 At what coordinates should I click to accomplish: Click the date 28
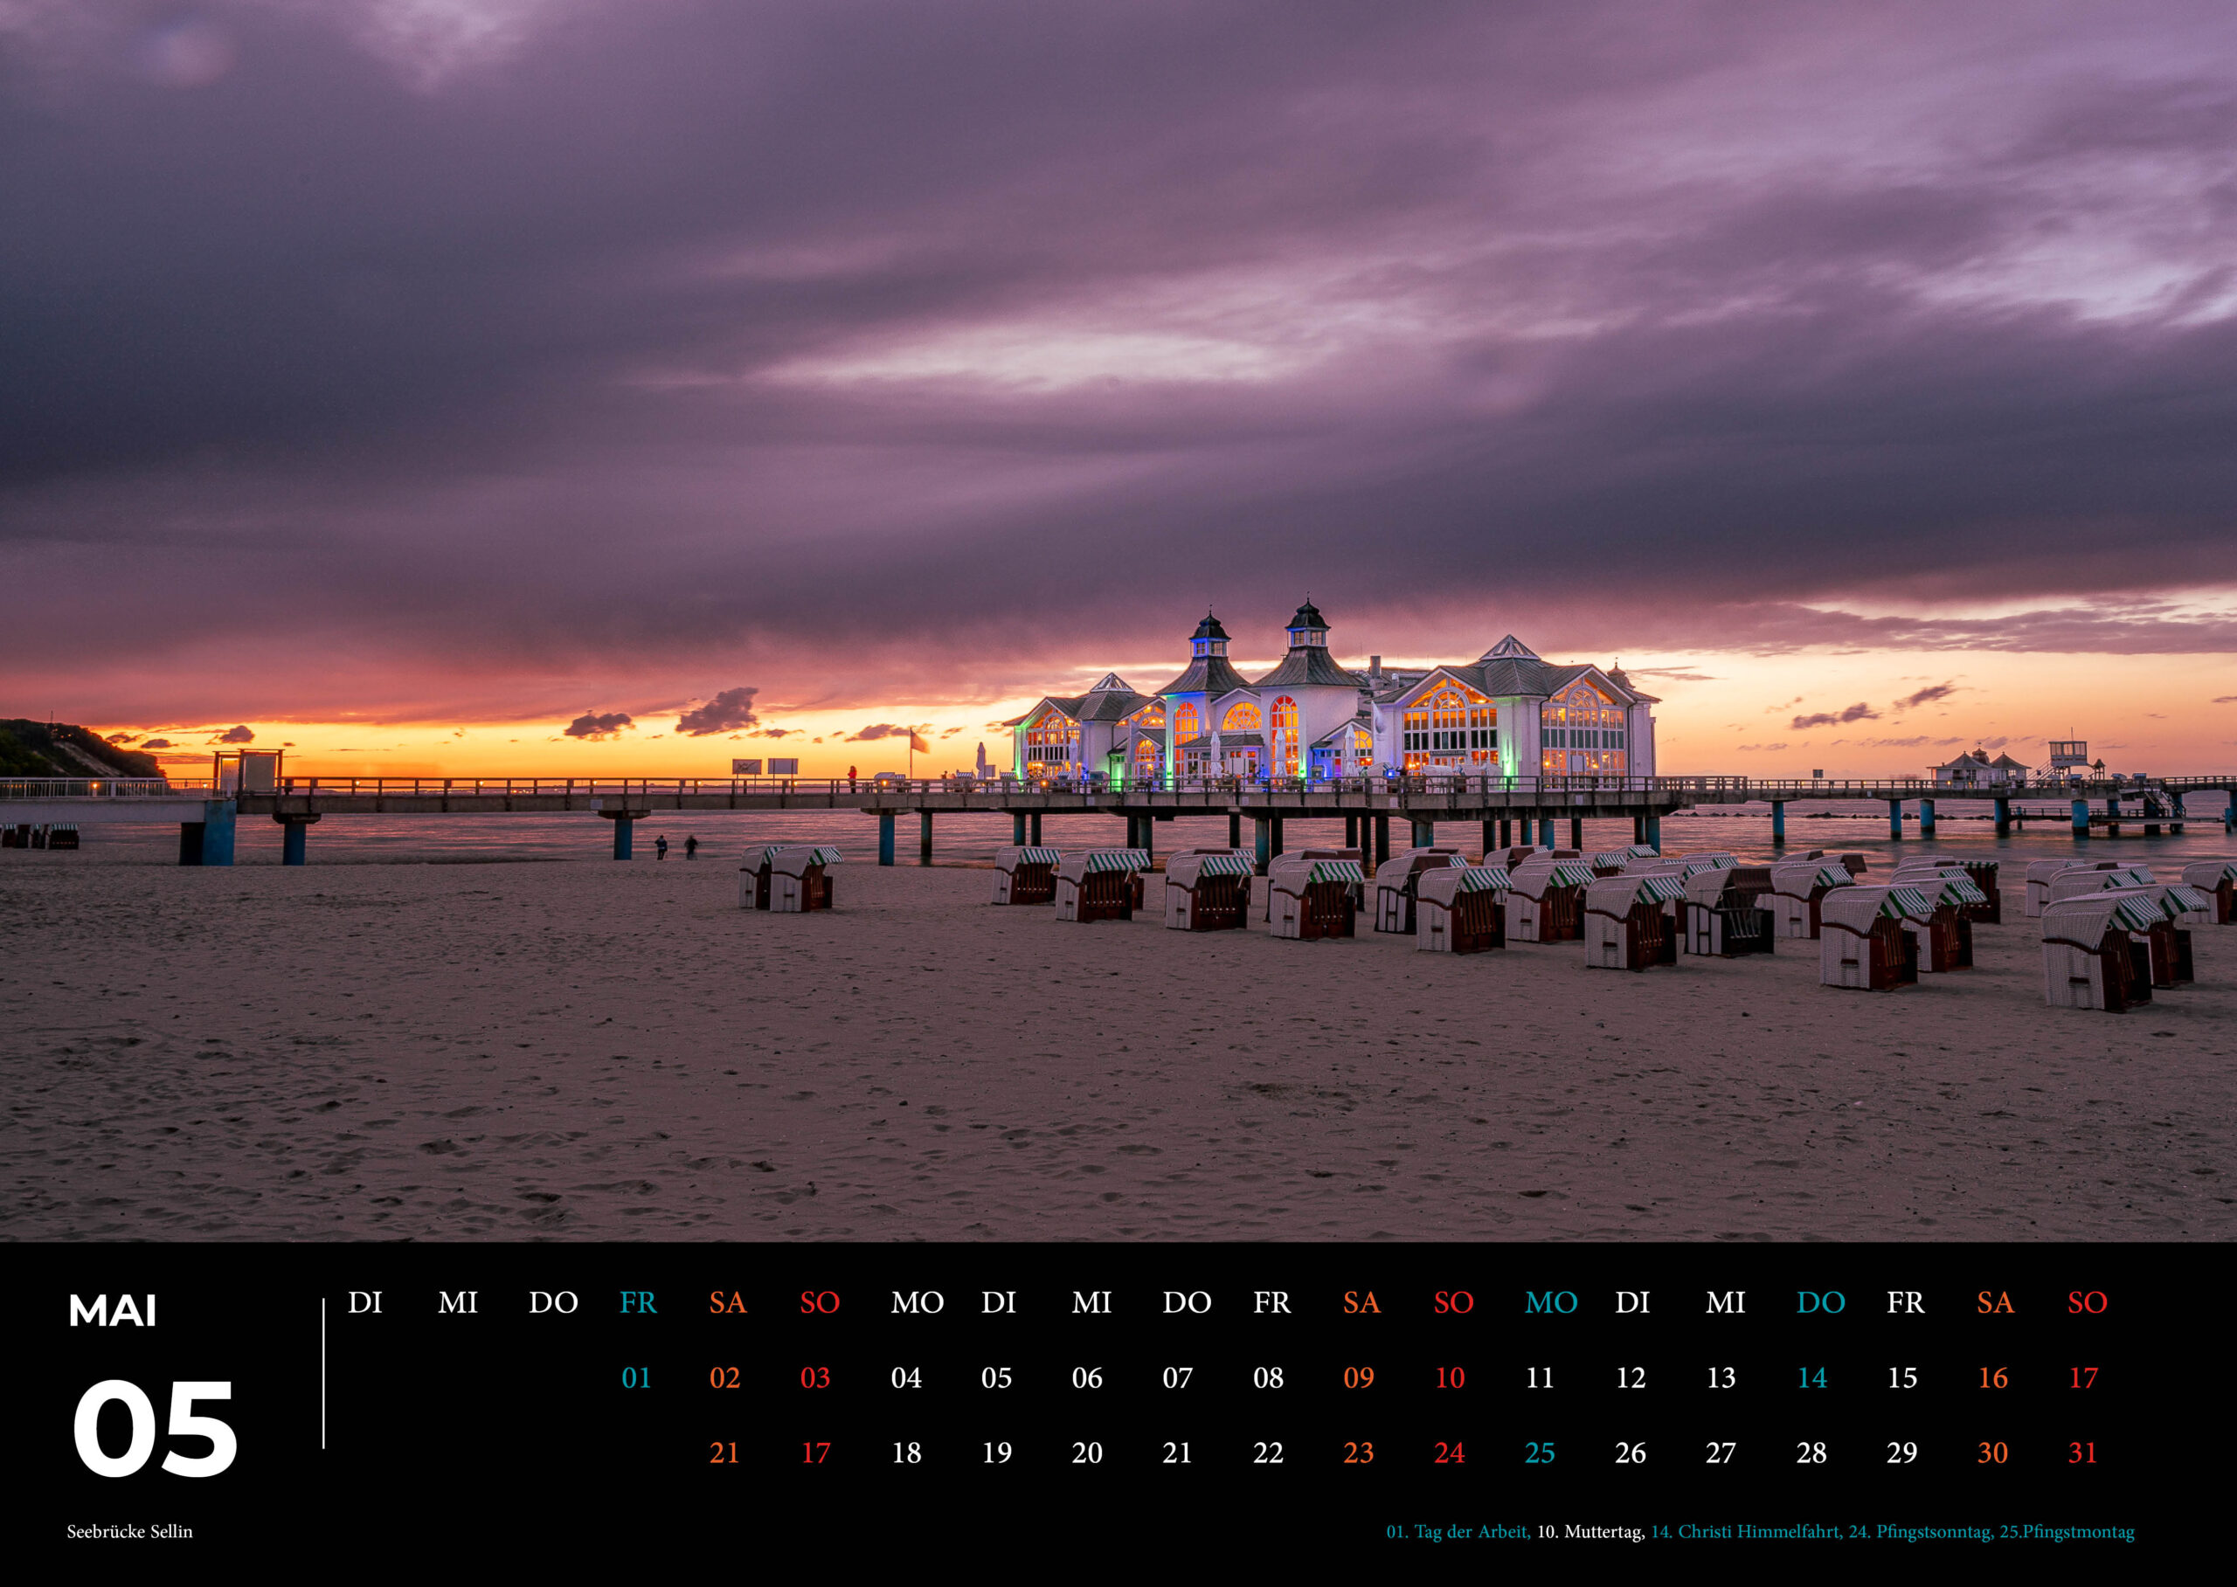click(x=1811, y=1453)
